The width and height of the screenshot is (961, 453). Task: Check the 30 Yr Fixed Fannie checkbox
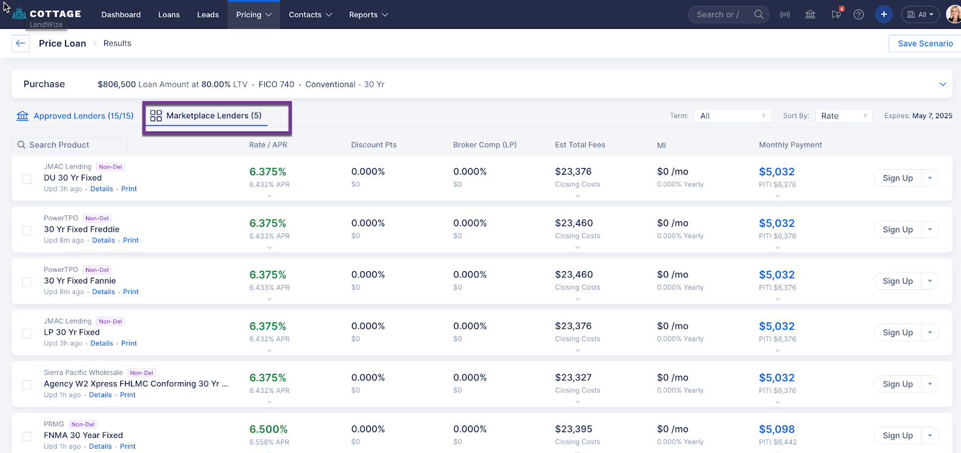pos(27,282)
